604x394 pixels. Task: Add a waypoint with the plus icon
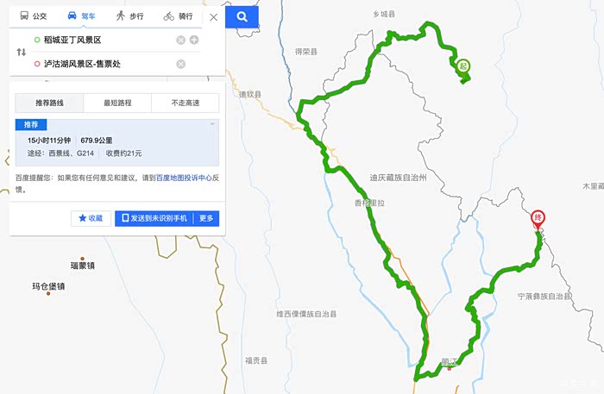(194, 40)
